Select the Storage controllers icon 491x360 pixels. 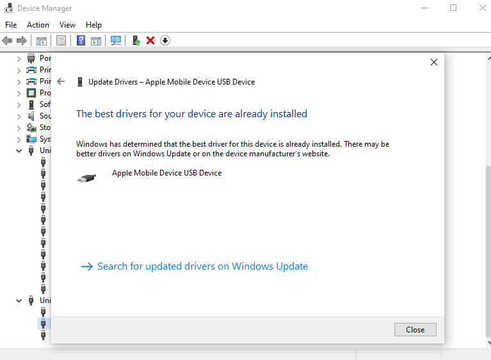pos(31,127)
